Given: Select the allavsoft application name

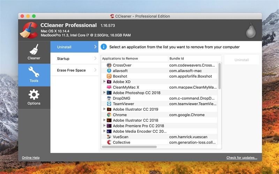Looking at the screenshot, I should coord(120,71).
